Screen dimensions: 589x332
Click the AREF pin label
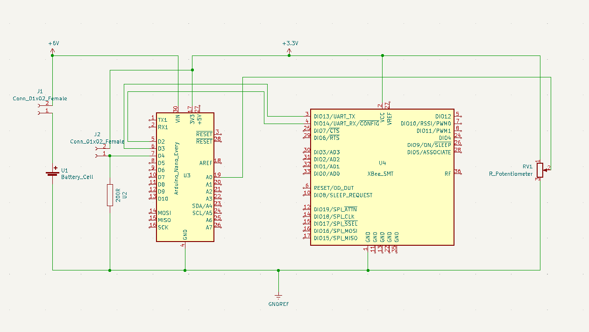pyautogui.click(x=206, y=163)
